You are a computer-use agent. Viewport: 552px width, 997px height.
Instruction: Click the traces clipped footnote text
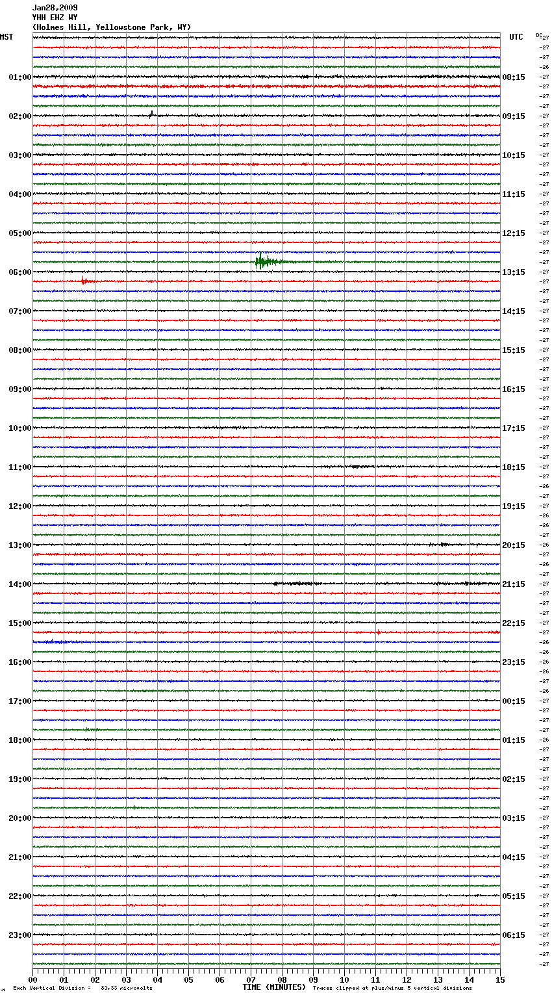coord(392,988)
